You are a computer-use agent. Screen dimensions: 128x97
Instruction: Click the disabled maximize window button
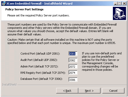(120, 4)
